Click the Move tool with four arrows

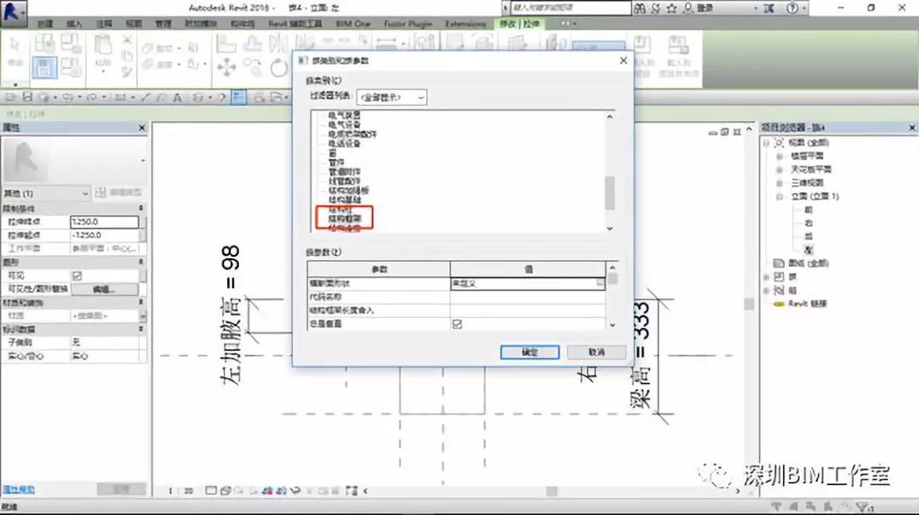coord(226,67)
